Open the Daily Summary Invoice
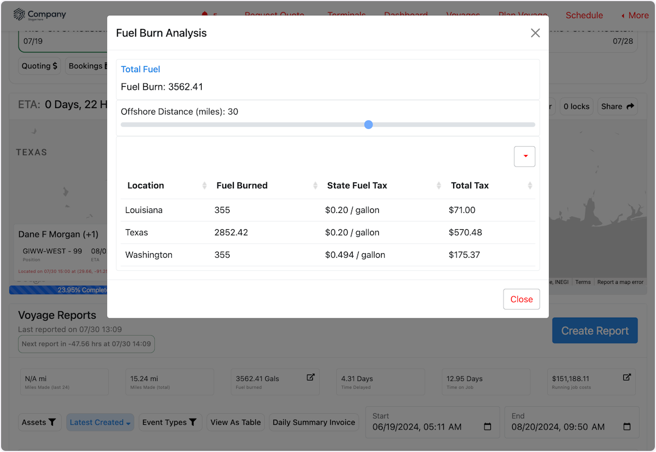The width and height of the screenshot is (656, 452). tap(313, 422)
